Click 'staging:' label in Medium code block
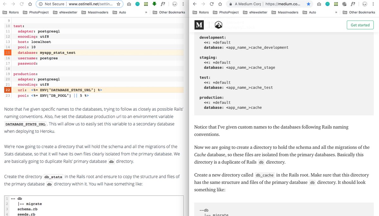This screenshot has width=379, height=216. point(208,57)
